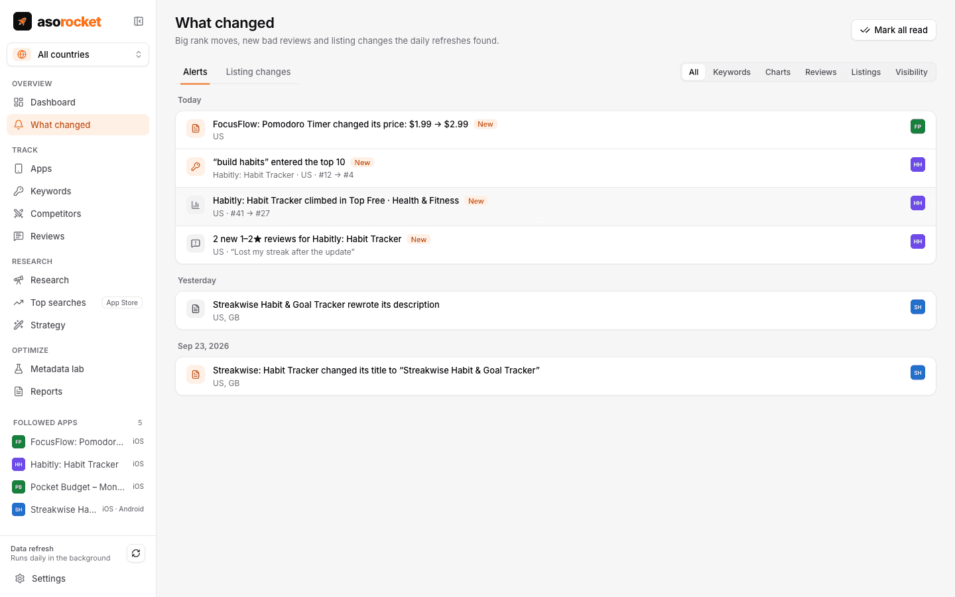Filter alerts by Charts
This screenshot has width=955, height=597.
tap(777, 72)
